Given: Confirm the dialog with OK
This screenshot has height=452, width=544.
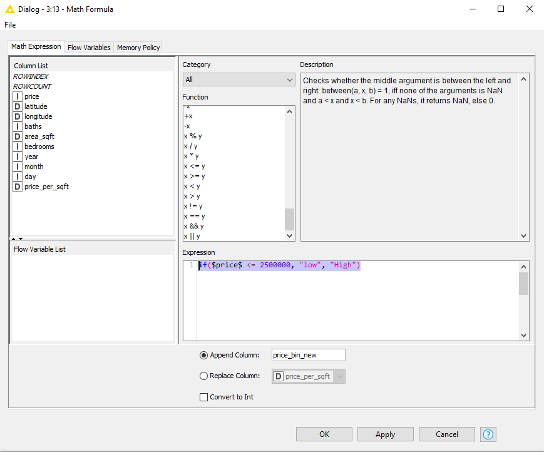Looking at the screenshot, I should tap(324, 434).
